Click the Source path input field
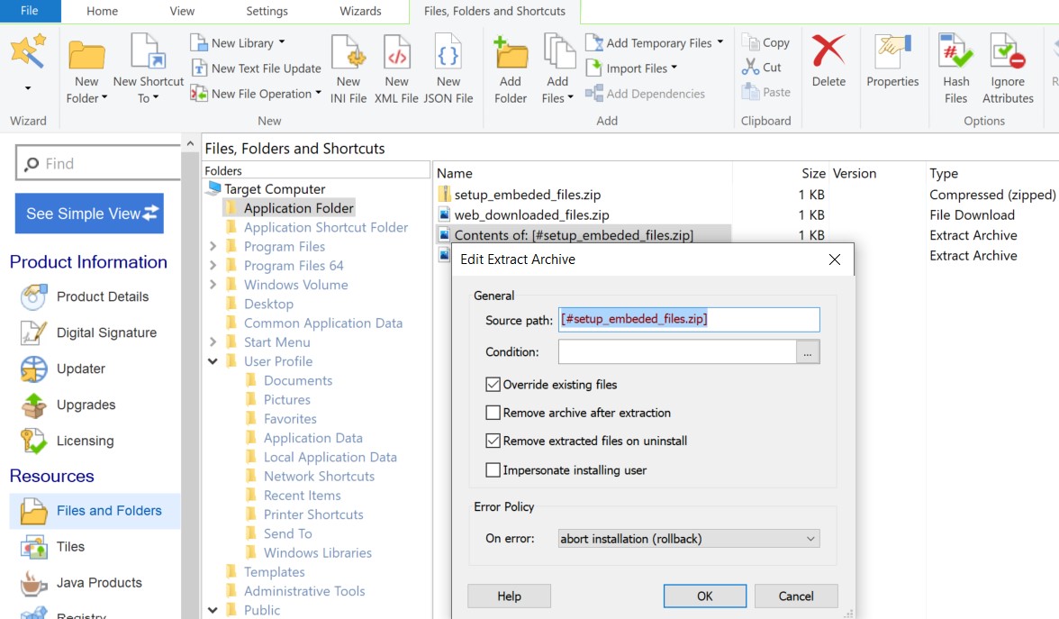 689,320
